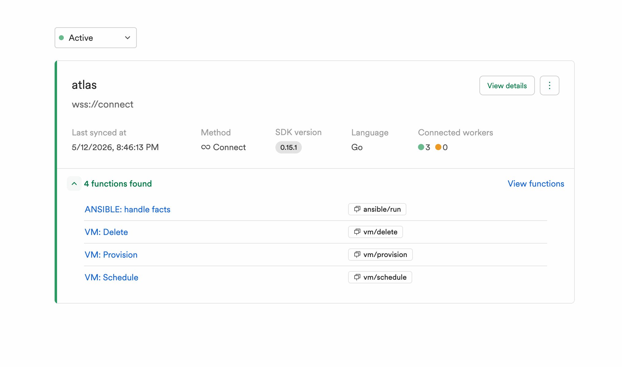The image size is (622, 367).
Task: Click the vm/provision event pill
Action: [380, 255]
